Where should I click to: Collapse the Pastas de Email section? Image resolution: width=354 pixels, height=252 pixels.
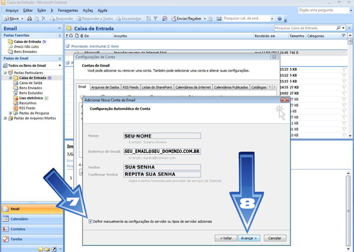(59, 58)
